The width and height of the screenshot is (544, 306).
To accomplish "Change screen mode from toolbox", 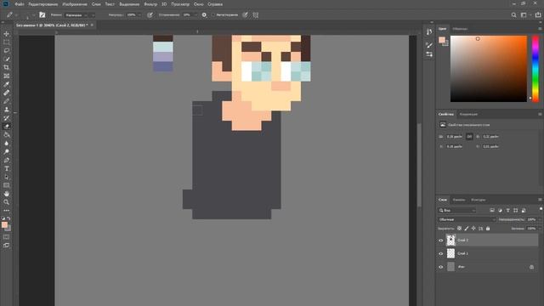I will point(7,246).
